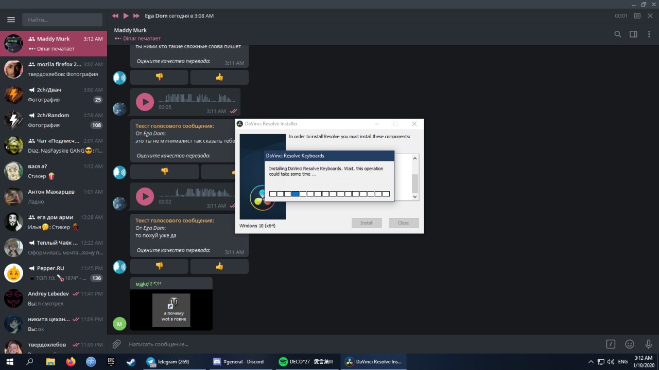The image size is (659, 370).
Task: Open Steam from the taskbar
Action: click(131, 362)
